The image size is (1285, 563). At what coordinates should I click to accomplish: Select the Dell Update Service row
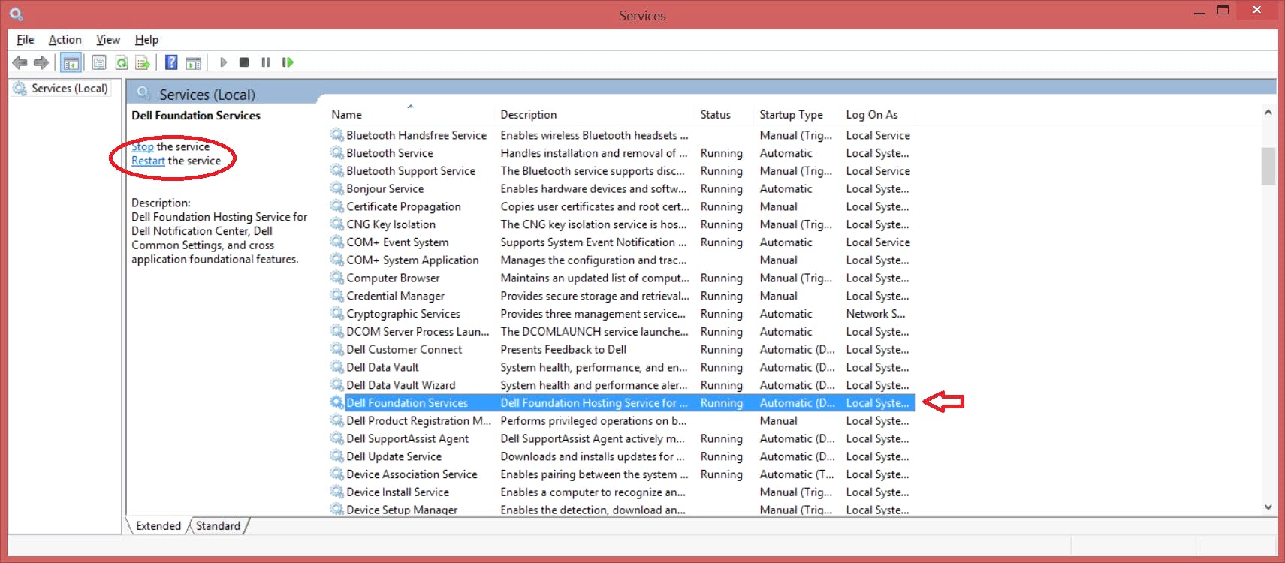click(x=394, y=456)
